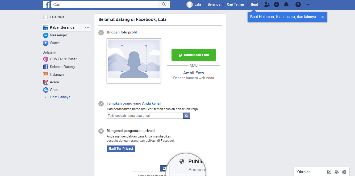The image size is (355, 176).
Task: Click the new message icon in Obrolan bar
Action: coord(329,172)
